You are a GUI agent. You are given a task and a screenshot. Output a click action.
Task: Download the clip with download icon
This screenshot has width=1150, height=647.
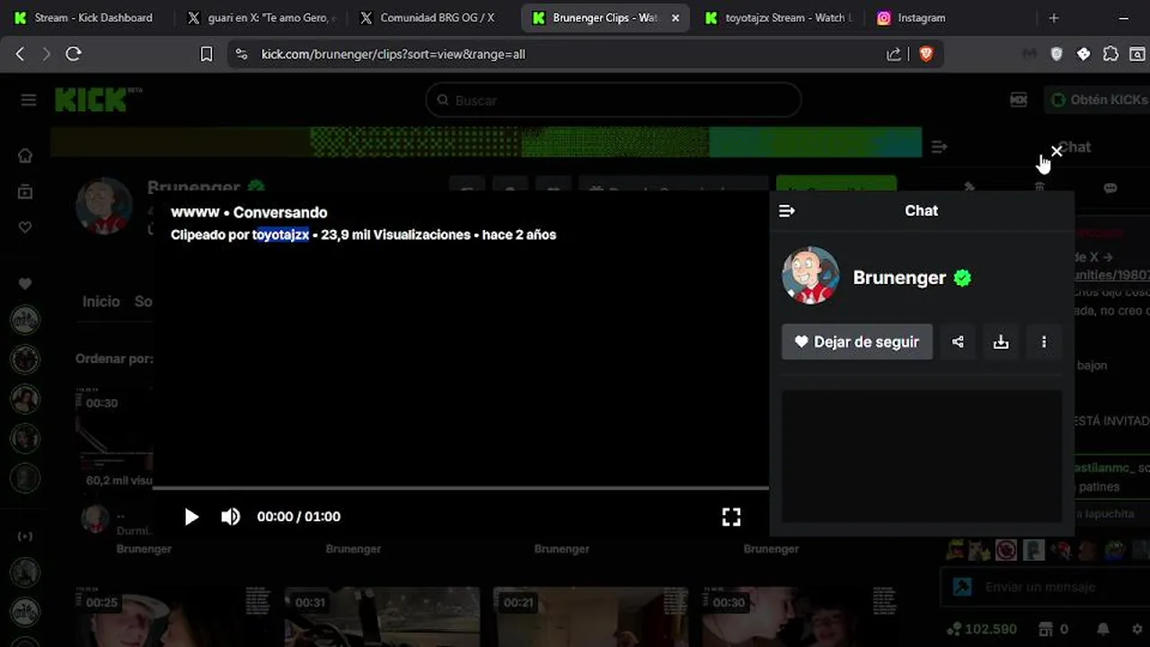click(x=1001, y=341)
